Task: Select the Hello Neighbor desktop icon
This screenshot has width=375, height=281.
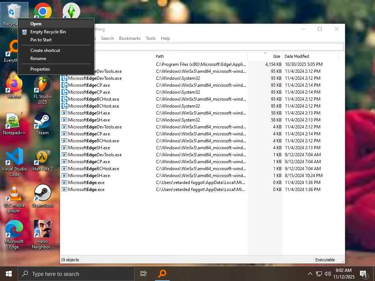Action: [42, 235]
